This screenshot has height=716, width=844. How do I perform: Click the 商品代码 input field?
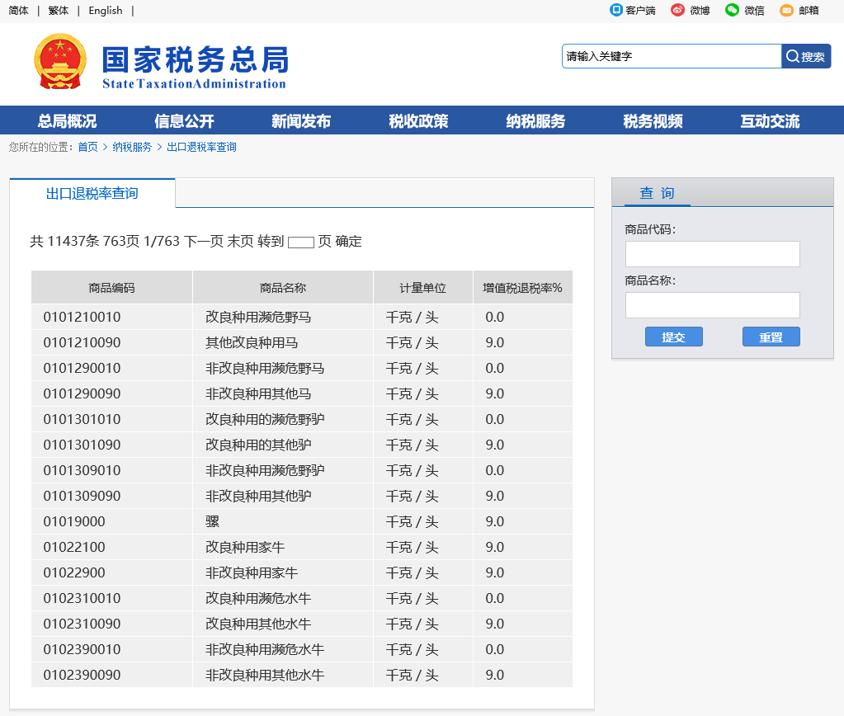click(x=711, y=253)
